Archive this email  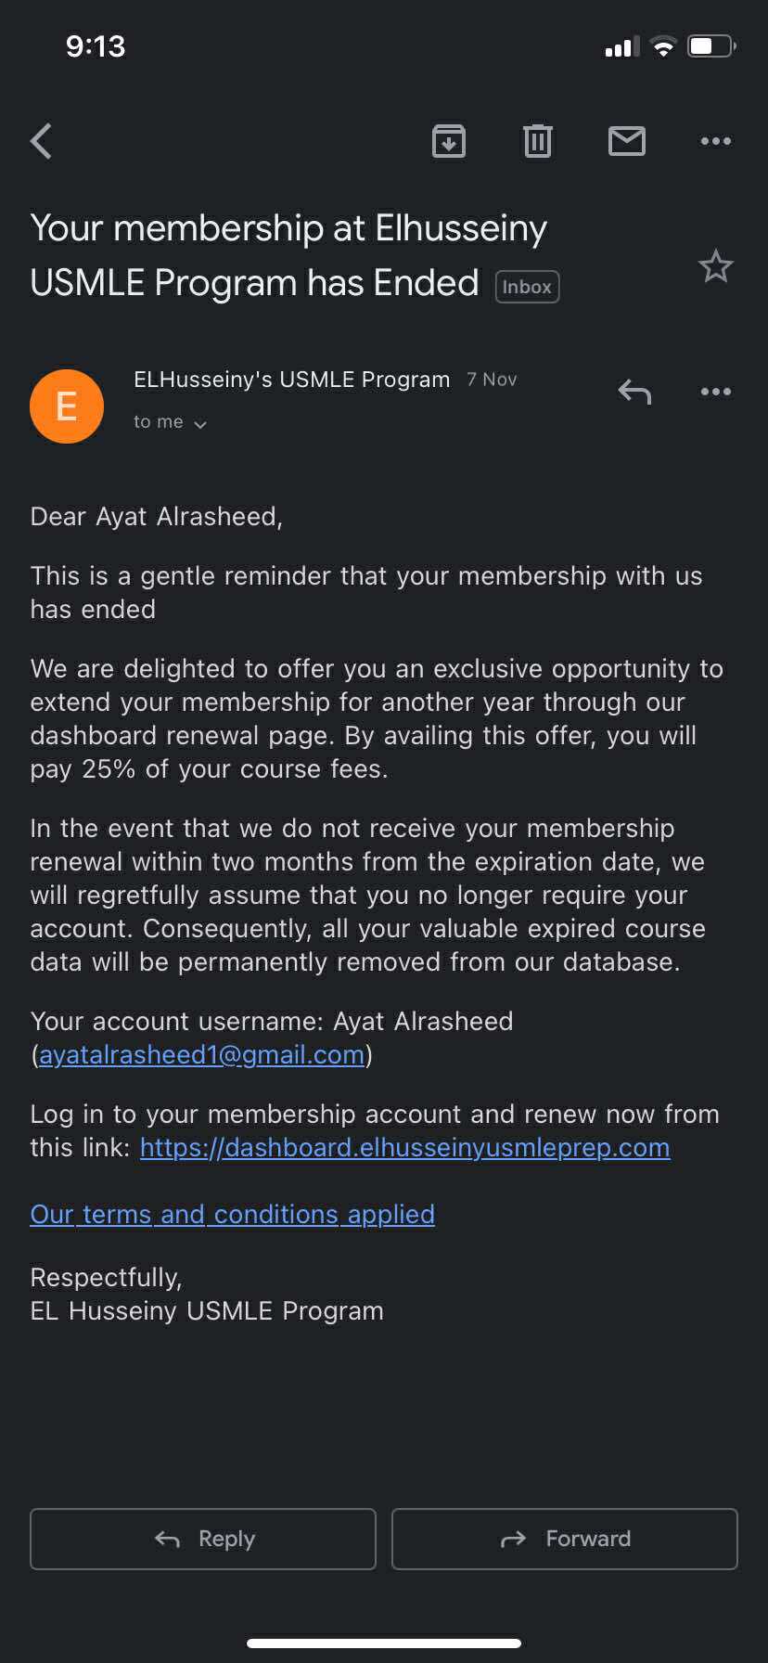tap(449, 141)
